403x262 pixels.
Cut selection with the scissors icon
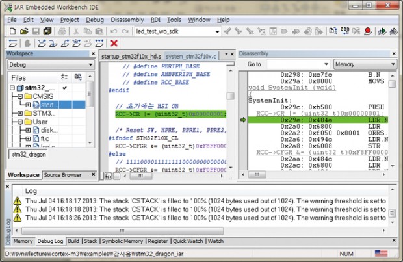point(76,31)
